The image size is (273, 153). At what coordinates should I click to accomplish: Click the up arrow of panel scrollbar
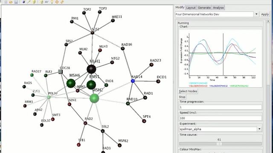click(x=268, y=21)
